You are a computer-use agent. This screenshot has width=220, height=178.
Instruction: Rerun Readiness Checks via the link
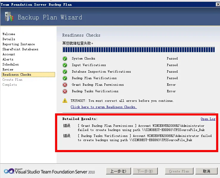(x=104, y=107)
